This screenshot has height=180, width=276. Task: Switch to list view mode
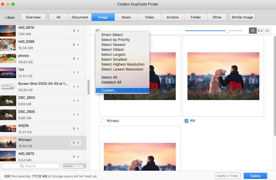[x=267, y=30]
